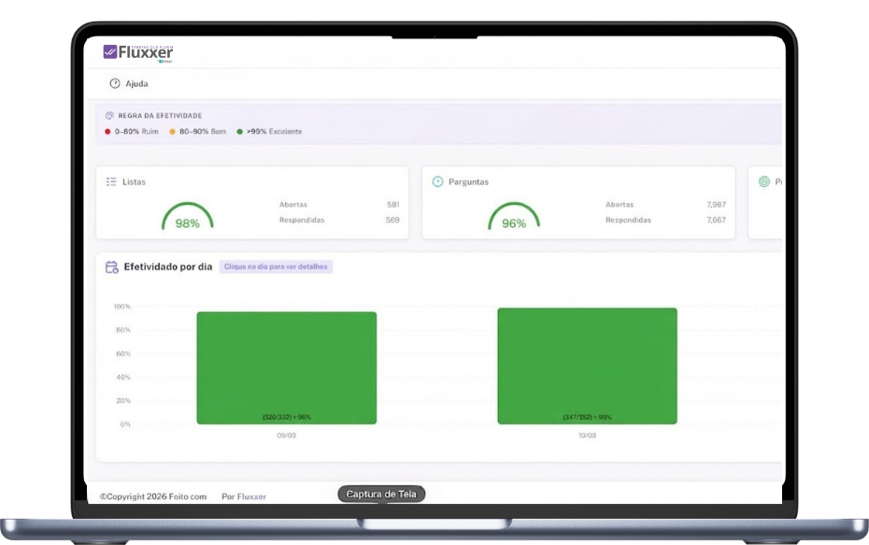
Task: Click the Captura de Tela tooltip
Action: tap(382, 494)
